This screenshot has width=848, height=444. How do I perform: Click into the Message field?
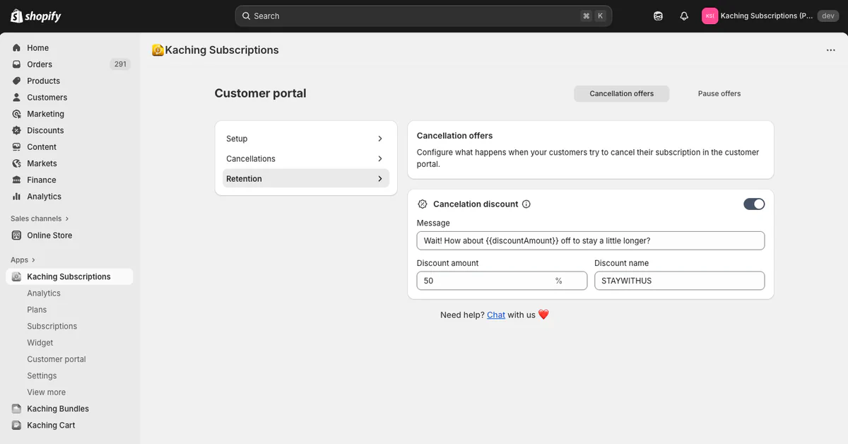click(x=591, y=240)
